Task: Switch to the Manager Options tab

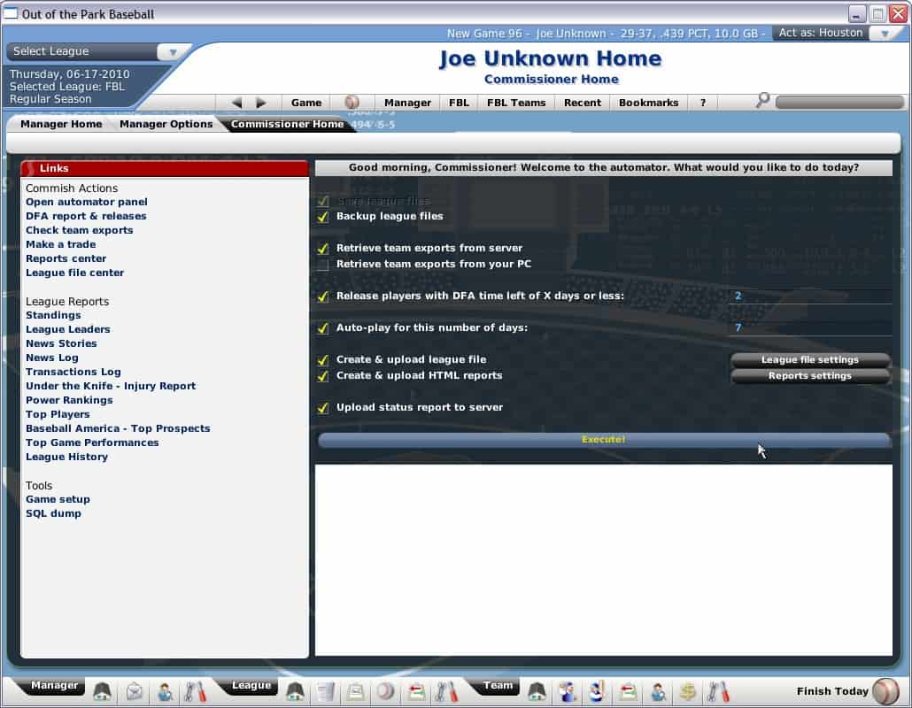Action: pyautogui.click(x=166, y=125)
